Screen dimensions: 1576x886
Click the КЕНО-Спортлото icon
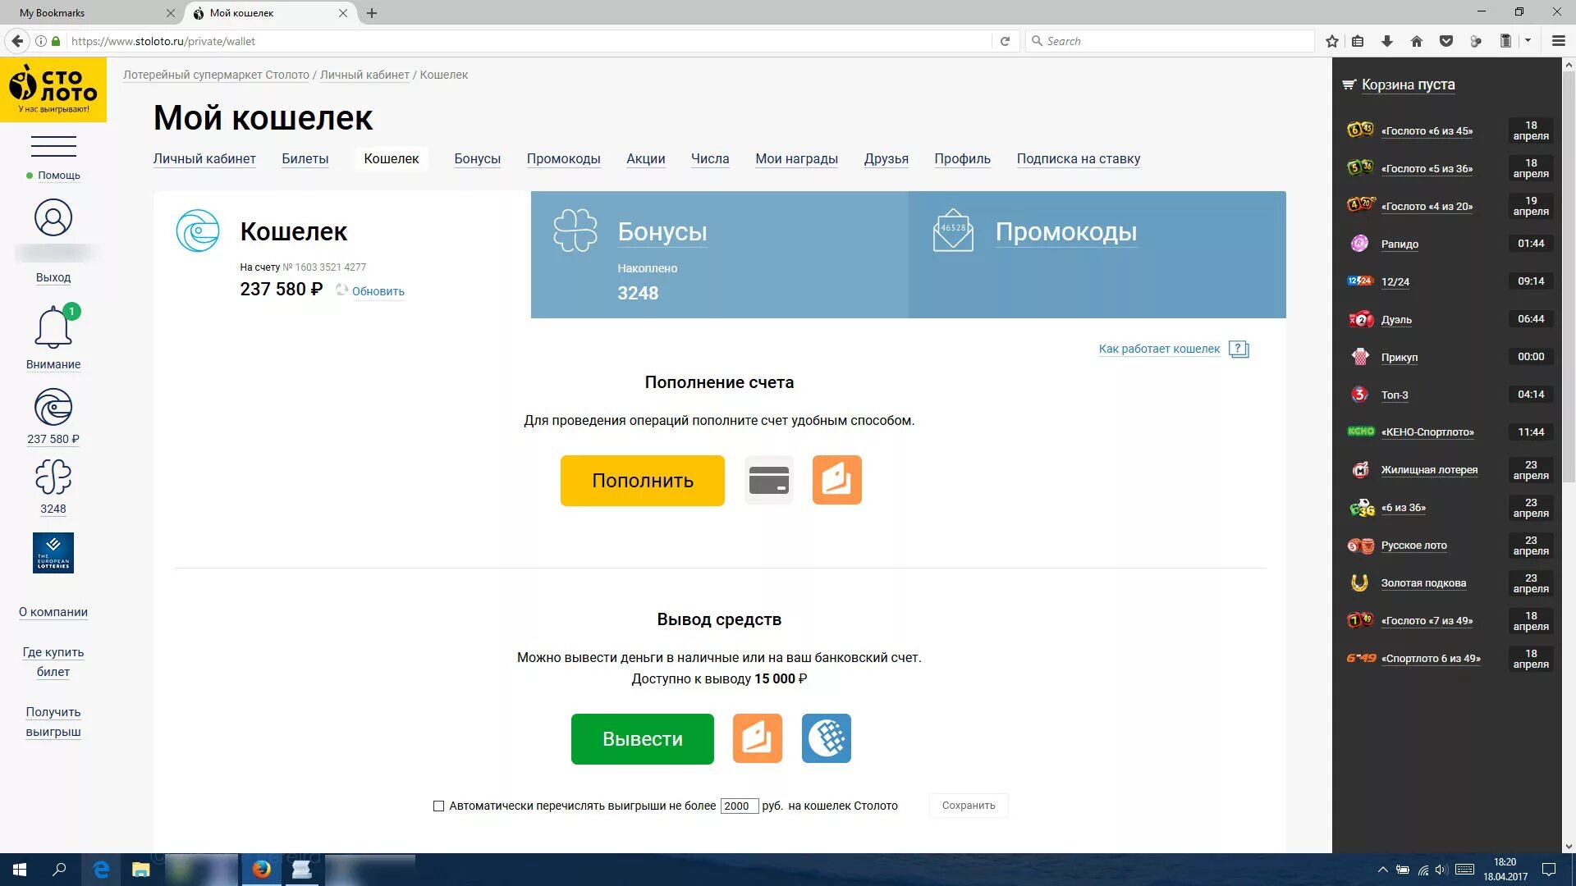pyautogui.click(x=1361, y=432)
